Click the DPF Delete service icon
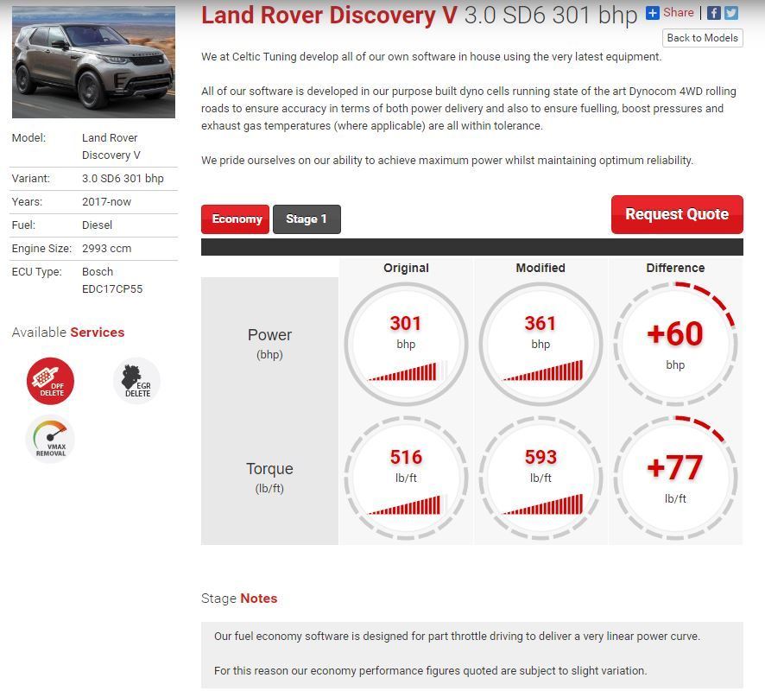Image resolution: width=765 pixels, height=697 pixels. pos(50,381)
